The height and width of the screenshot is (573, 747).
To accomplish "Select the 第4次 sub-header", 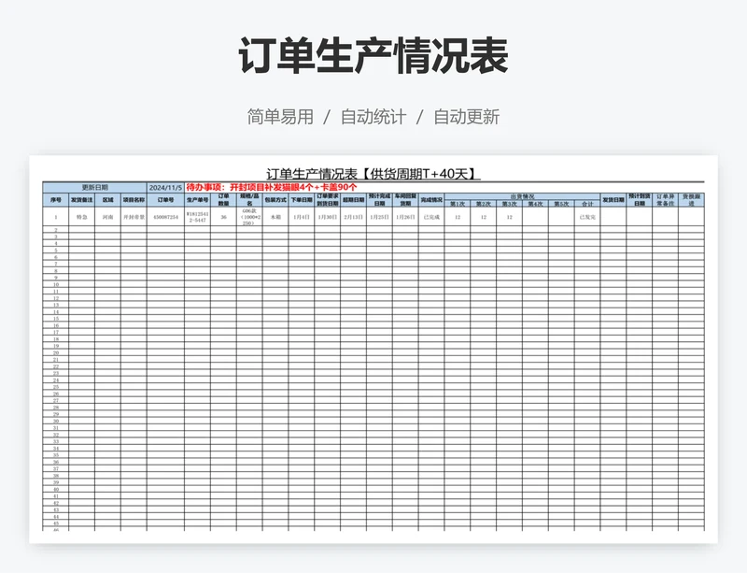I will 535,204.
